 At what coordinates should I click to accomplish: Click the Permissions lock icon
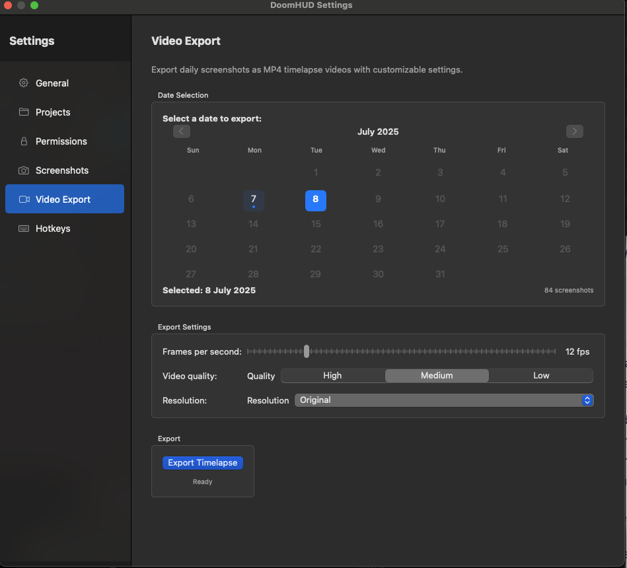tap(24, 141)
